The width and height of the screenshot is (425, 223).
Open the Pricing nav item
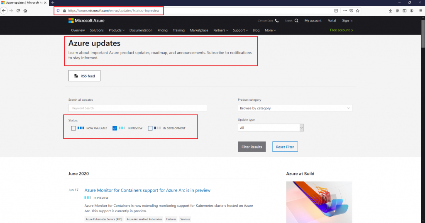coord(162,30)
